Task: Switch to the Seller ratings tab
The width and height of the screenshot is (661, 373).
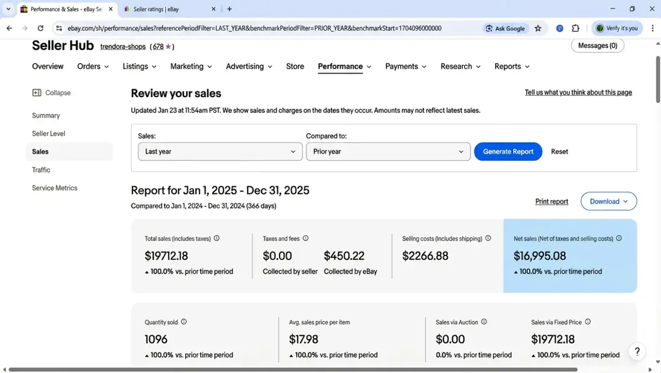Action: click(169, 9)
